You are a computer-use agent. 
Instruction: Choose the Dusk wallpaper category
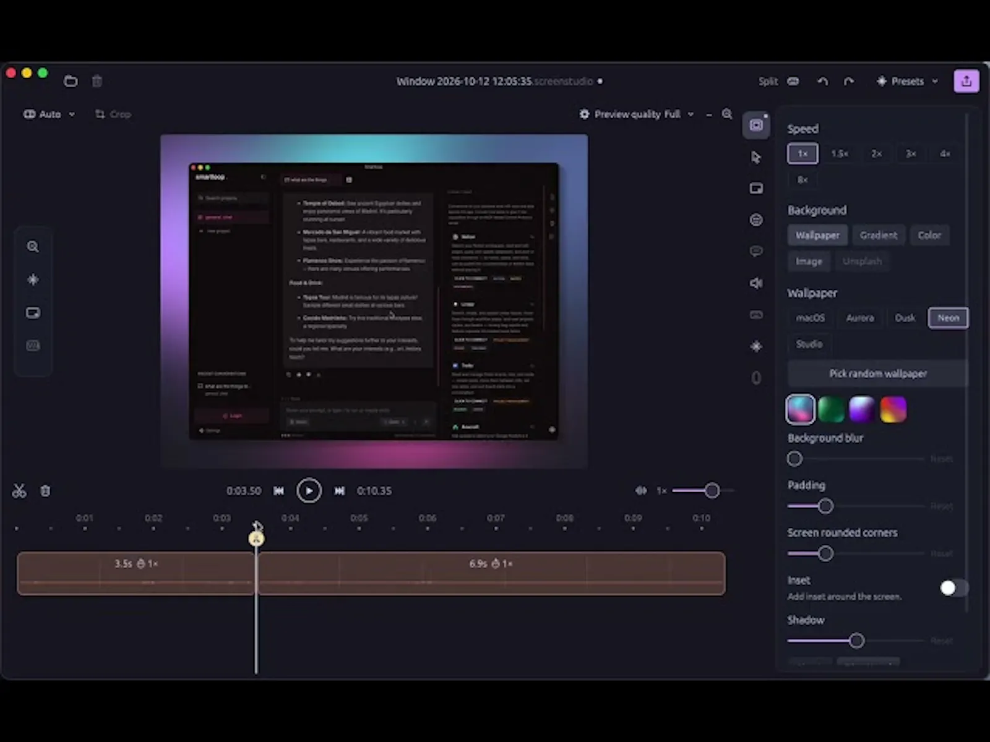click(905, 318)
